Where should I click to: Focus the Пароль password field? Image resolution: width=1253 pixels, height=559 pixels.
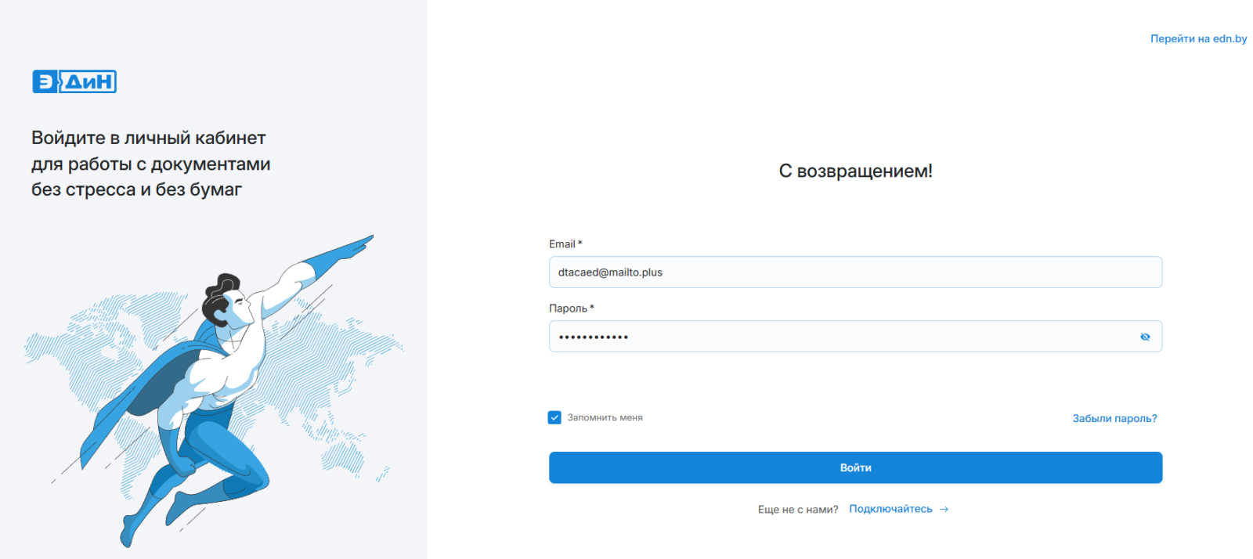click(x=842, y=337)
